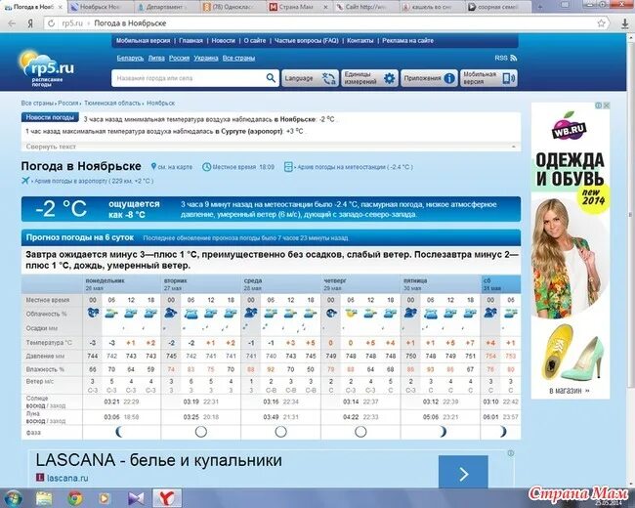Click the airplane archive icon
This screenshot has height=508, width=635.
click(x=26, y=181)
